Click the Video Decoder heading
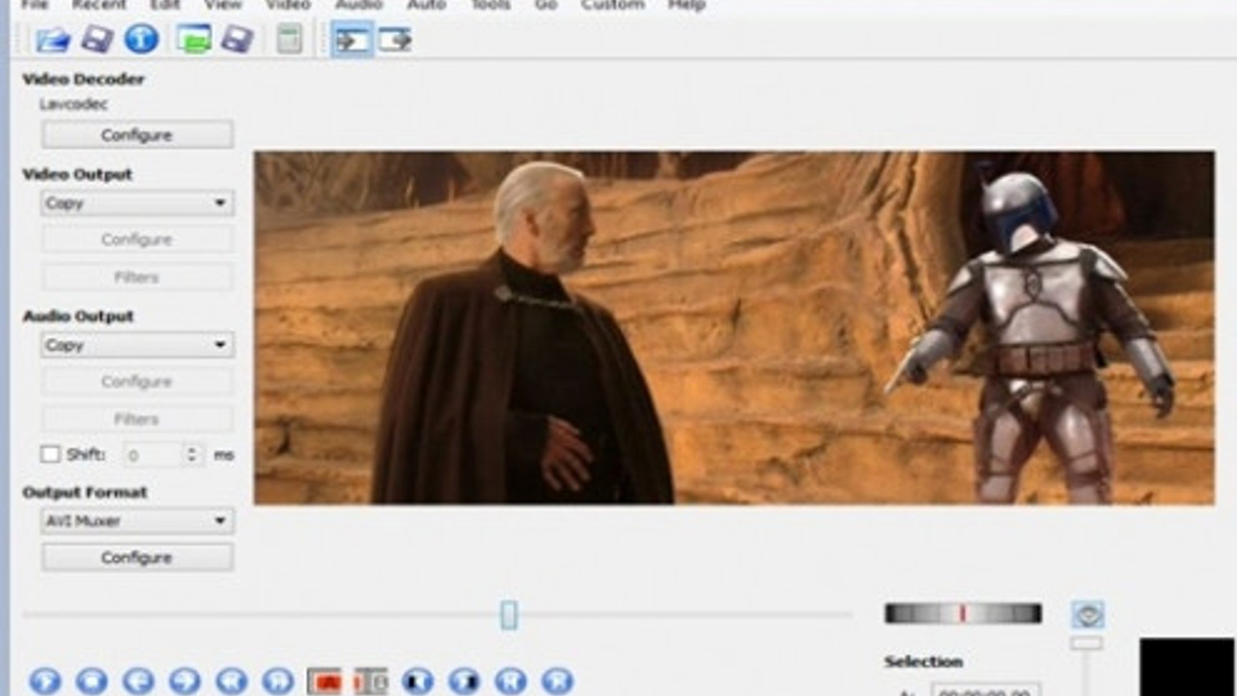Image resolution: width=1237 pixels, height=696 pixels. [x=83, y=79]
